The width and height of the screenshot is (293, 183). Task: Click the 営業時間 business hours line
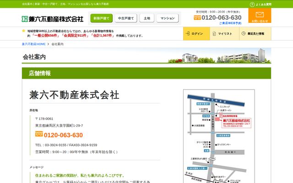tap(76, 152)
